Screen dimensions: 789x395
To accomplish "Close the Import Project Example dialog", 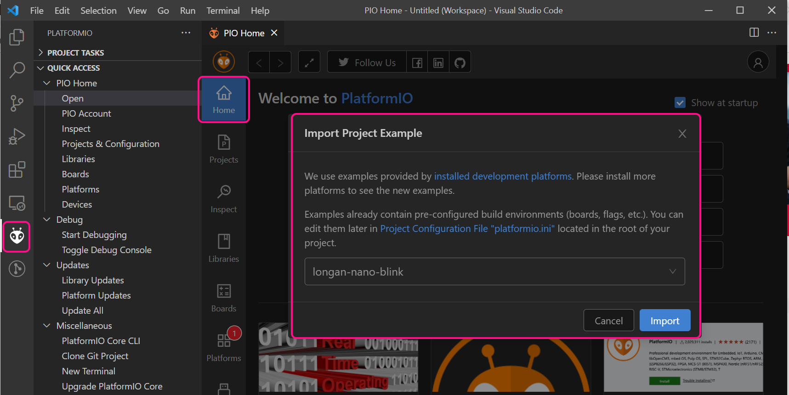I will click(682, 133).
